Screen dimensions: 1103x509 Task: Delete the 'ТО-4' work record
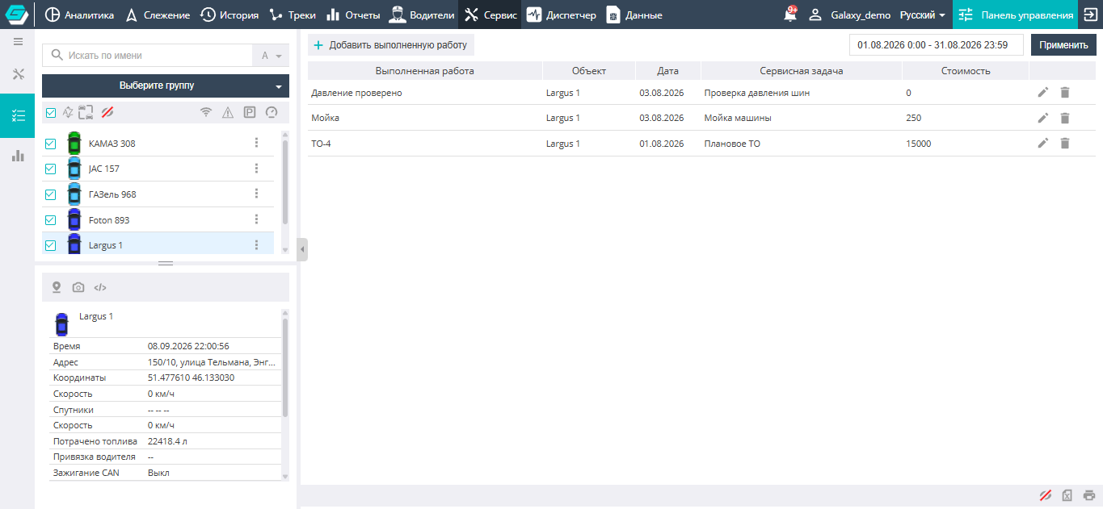pos(1065,144)
